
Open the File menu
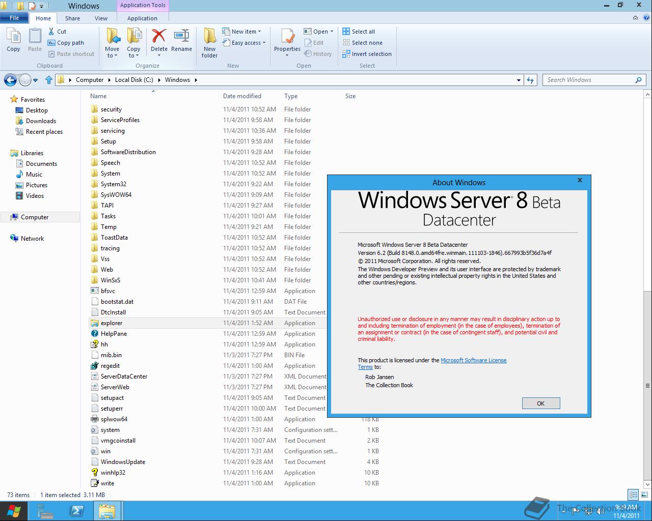pyautogui.click(x=14, y=18)
